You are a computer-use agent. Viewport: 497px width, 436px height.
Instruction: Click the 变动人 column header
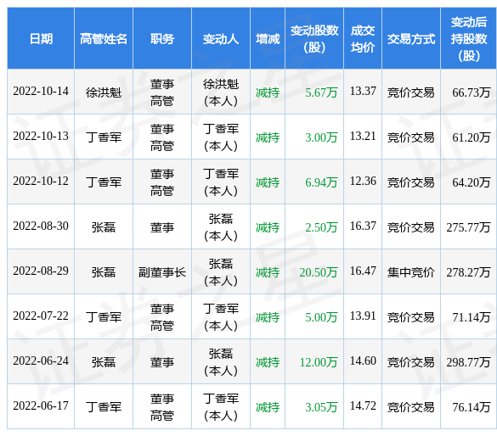click(x=221, y=39)
